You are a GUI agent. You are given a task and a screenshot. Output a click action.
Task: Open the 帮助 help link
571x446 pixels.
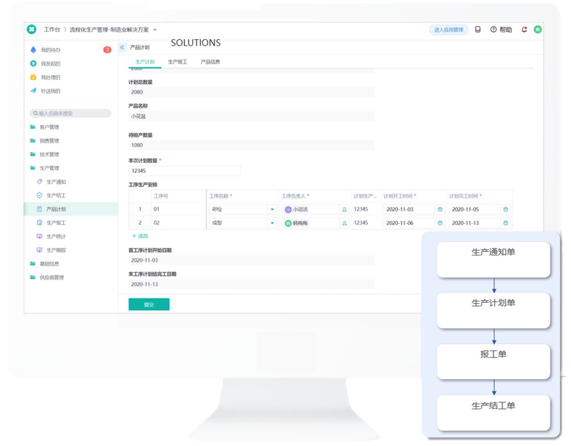pyautogui.click(x=501, y=29)
